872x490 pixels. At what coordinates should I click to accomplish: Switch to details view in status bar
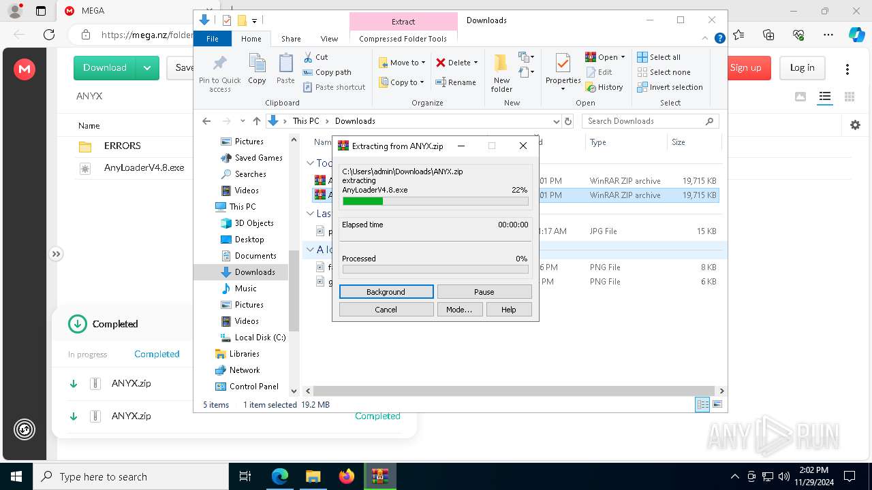(702, 404)
